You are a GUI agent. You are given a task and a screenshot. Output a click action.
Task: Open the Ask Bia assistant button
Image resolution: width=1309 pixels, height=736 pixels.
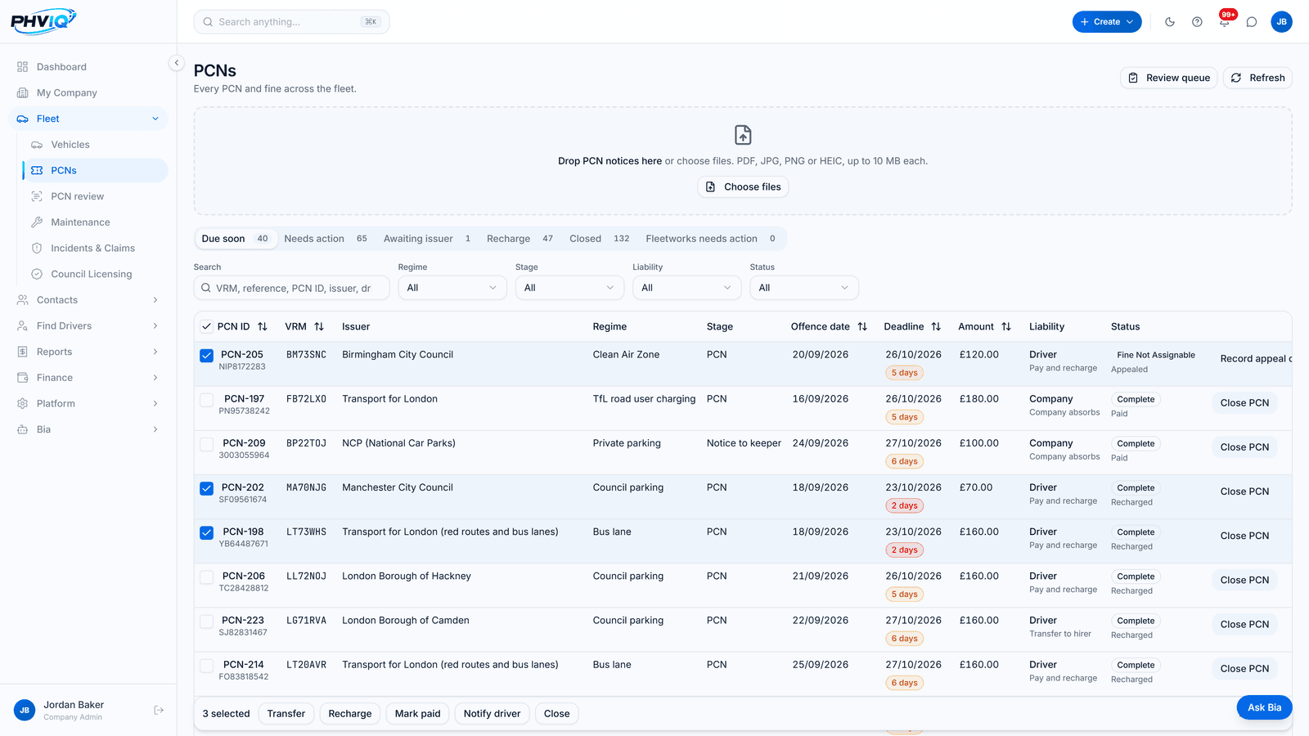point(1264,707)
